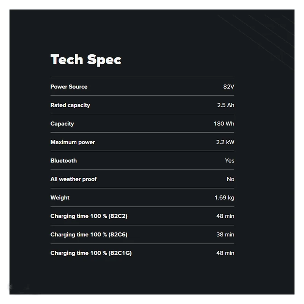The height and width of the screenshot is (304, 304).
Task: Click the 2.2 kW value
Action: tap(225, 142)
